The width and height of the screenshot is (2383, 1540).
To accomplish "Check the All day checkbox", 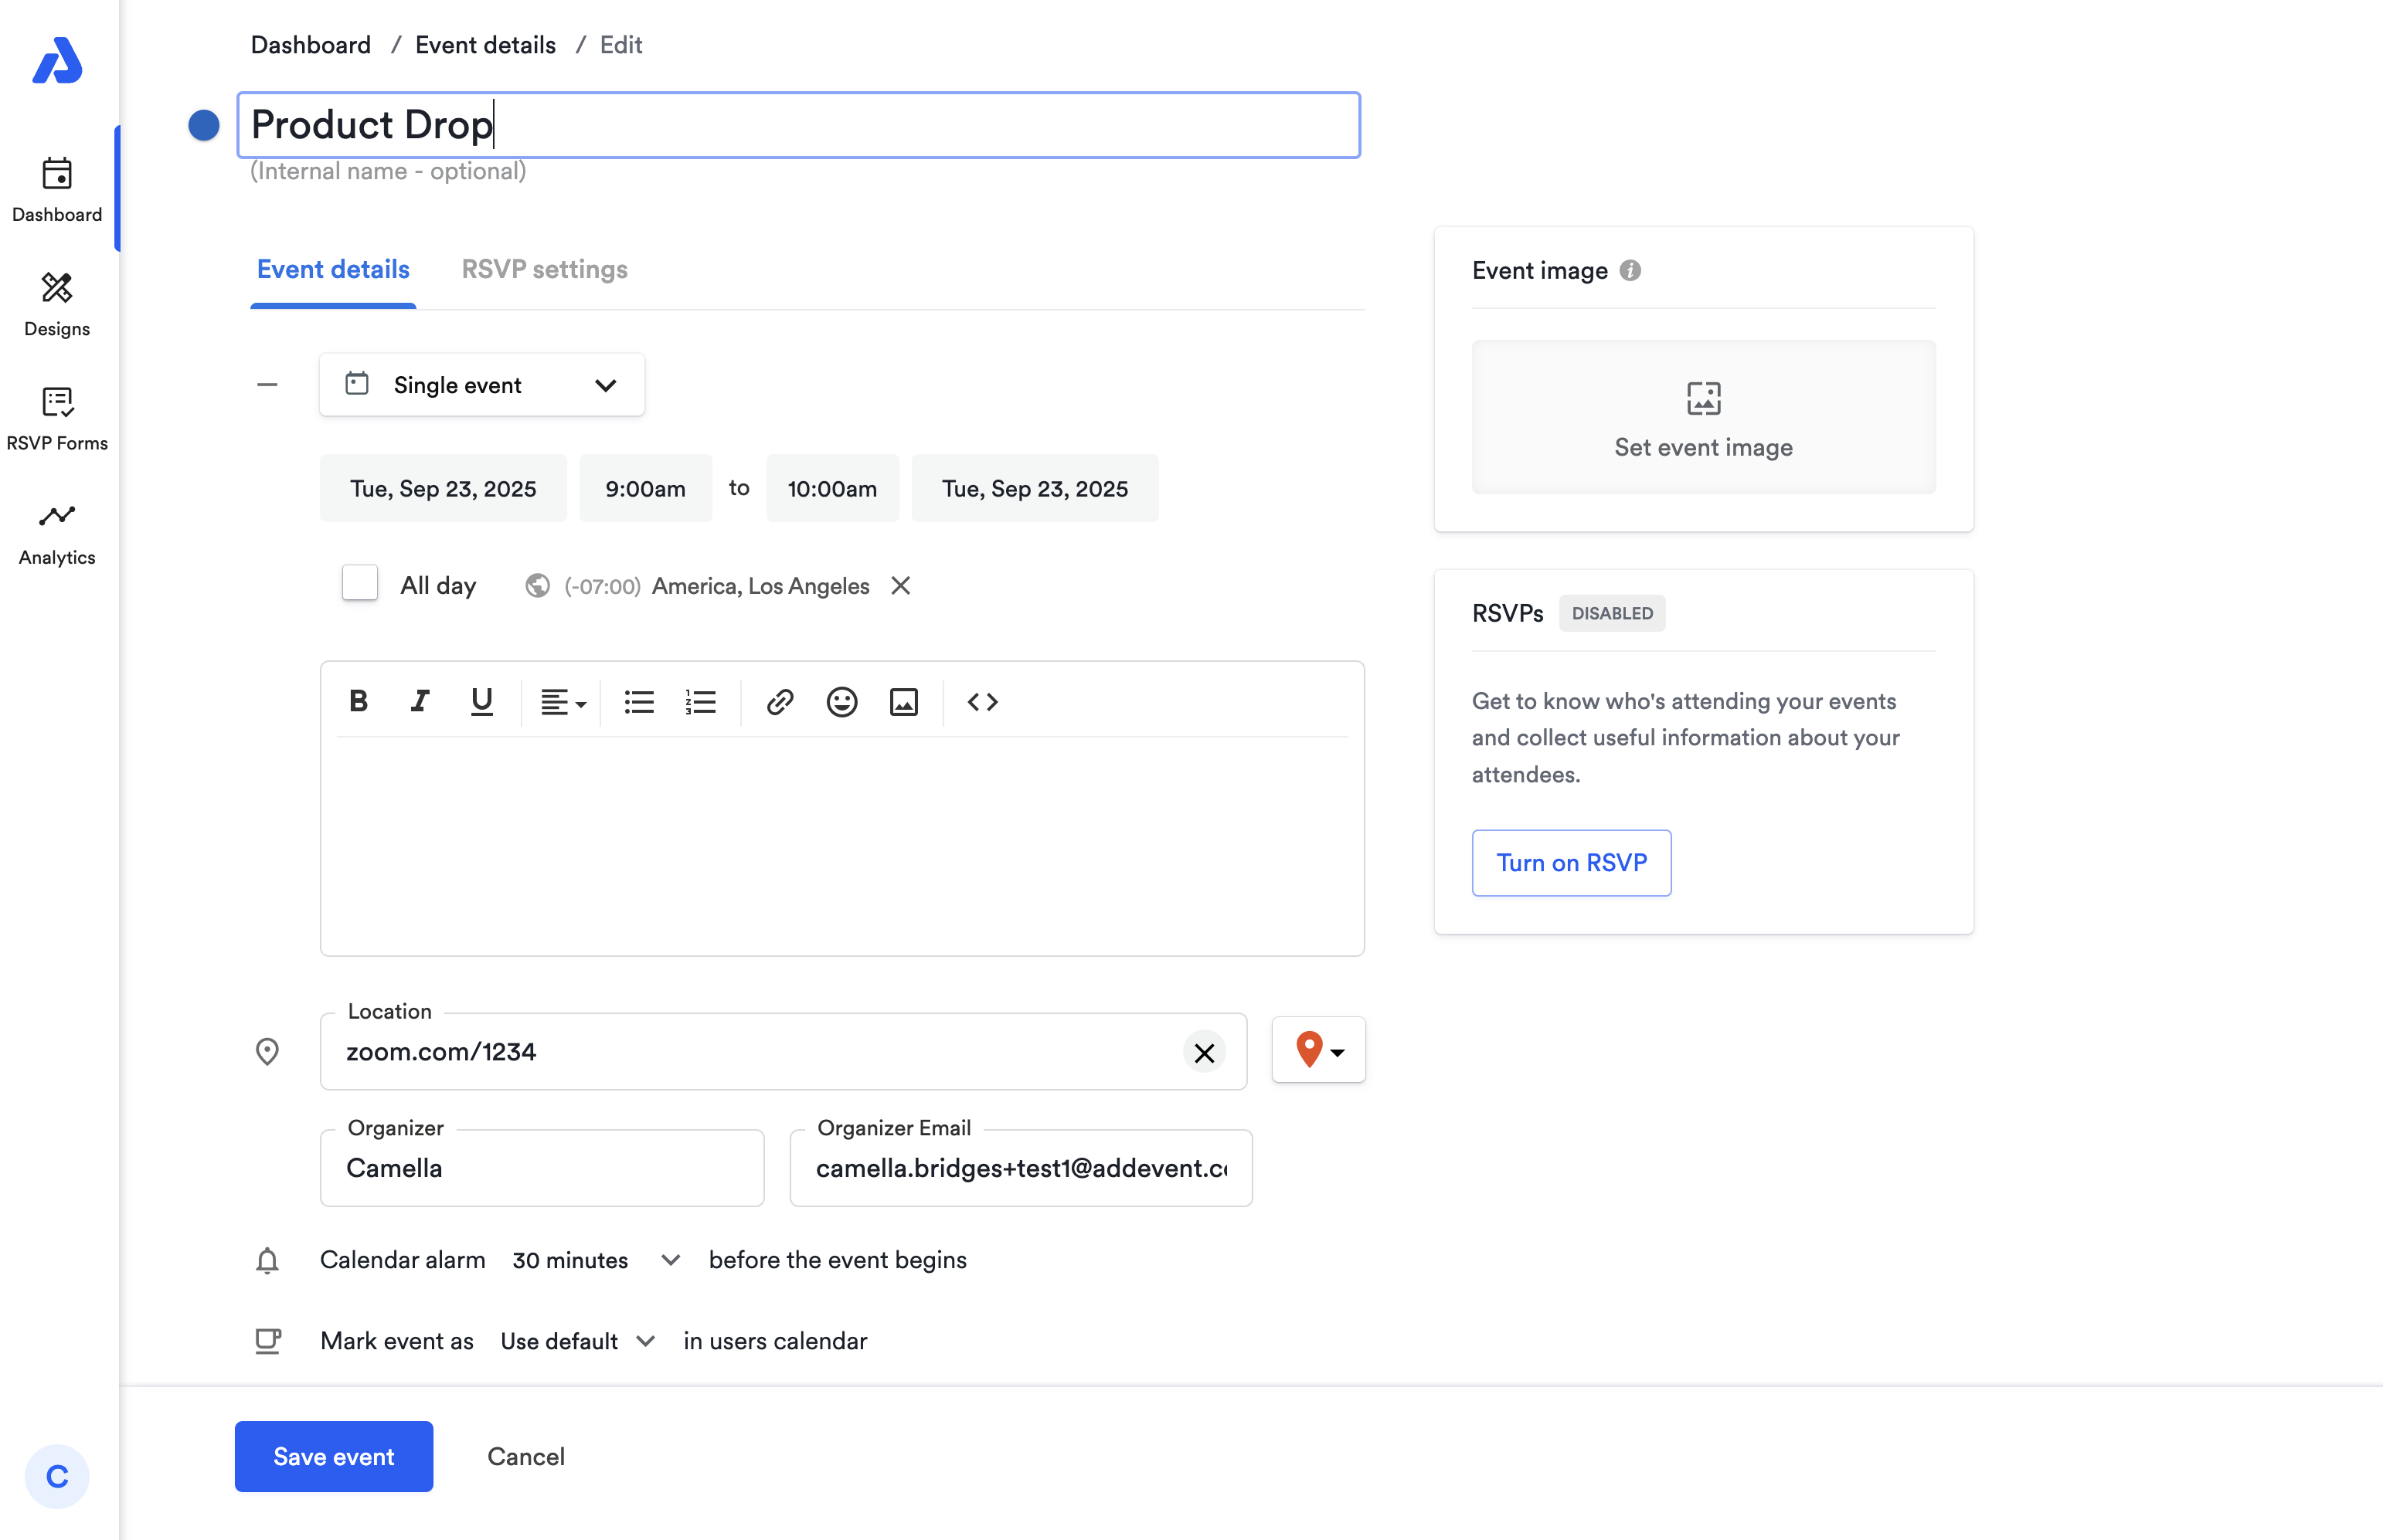I will point(360,584).
